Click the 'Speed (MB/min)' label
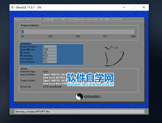The image size is (162, 123). click(28, 50)
